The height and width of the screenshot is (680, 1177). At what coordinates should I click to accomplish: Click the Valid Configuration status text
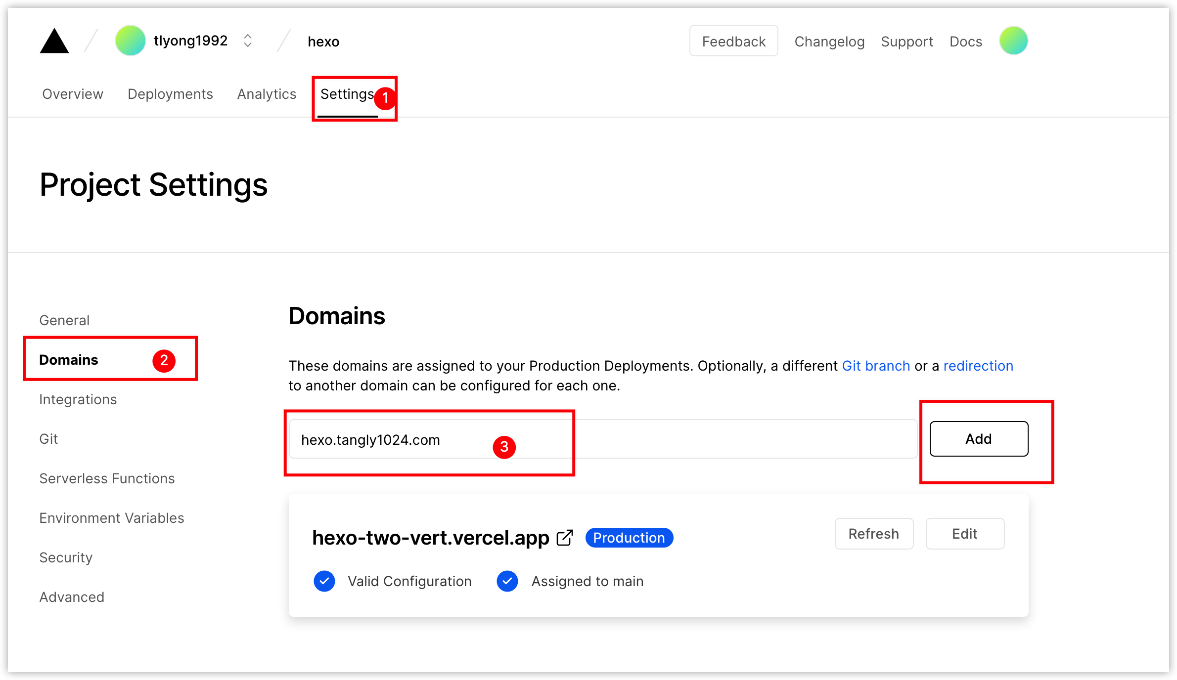point(409,581)
